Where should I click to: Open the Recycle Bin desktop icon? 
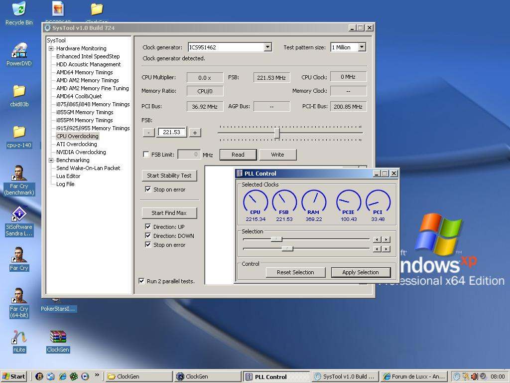point(19,13)
